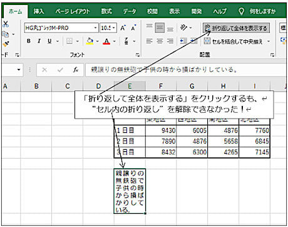Image resolution: width=288 pixels, height=227 pixels.
Task: Open clipboard group dialog launcher
Action: 18,55
